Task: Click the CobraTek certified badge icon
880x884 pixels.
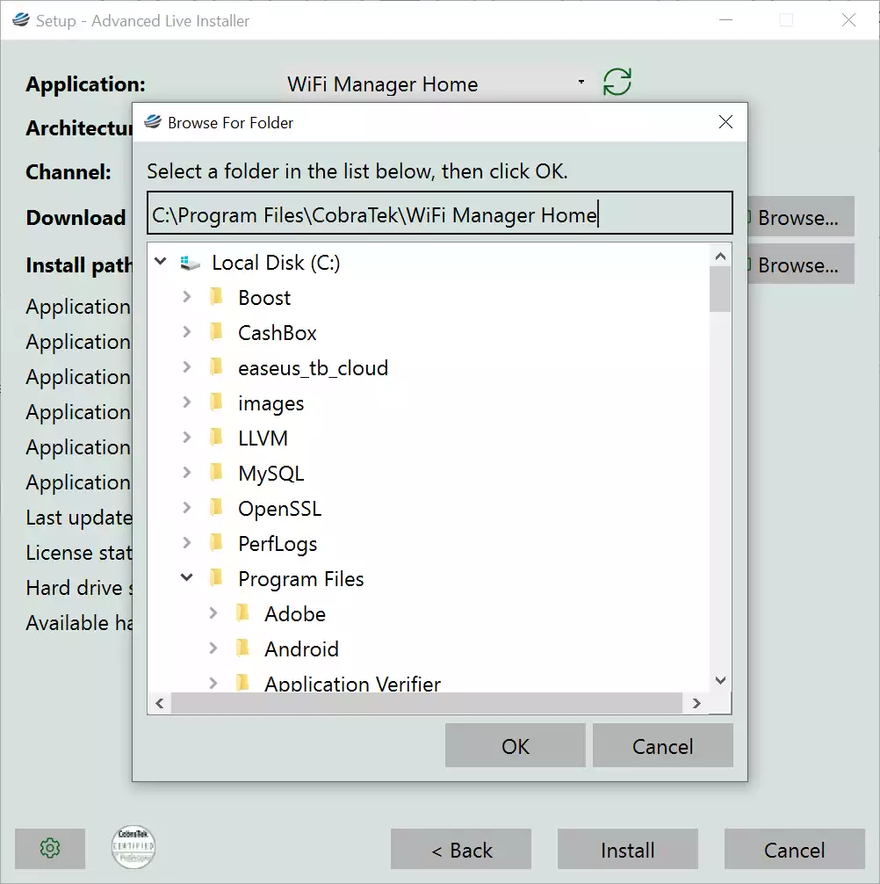Action: tap(133, 847)
